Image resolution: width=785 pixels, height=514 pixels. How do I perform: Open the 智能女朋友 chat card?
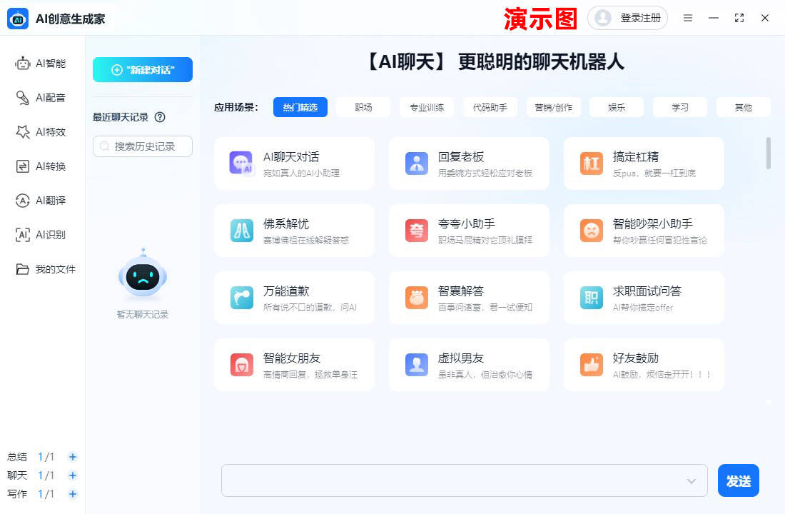[x=294, y=364]
